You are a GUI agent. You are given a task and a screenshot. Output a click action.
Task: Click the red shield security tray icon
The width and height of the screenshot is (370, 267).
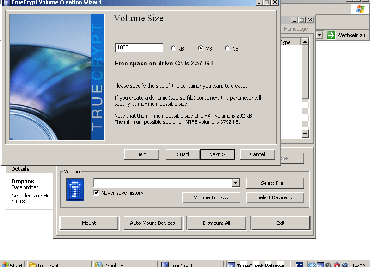337,265
